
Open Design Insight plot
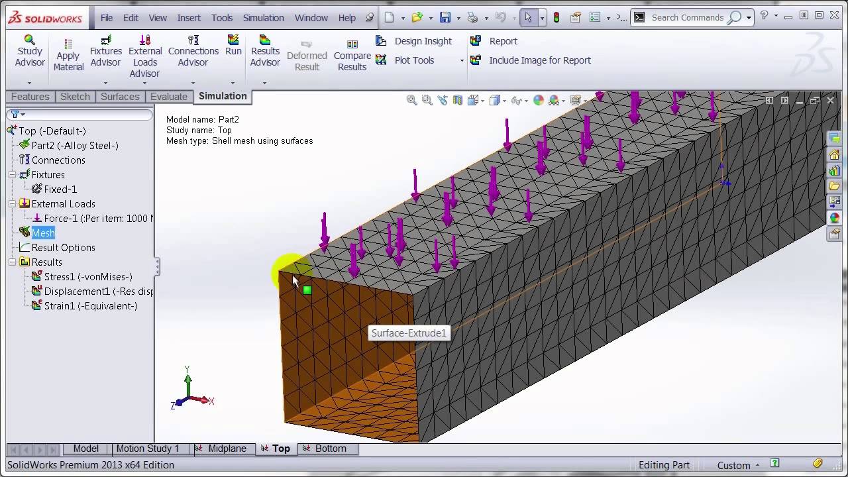[x=414, y=41]
